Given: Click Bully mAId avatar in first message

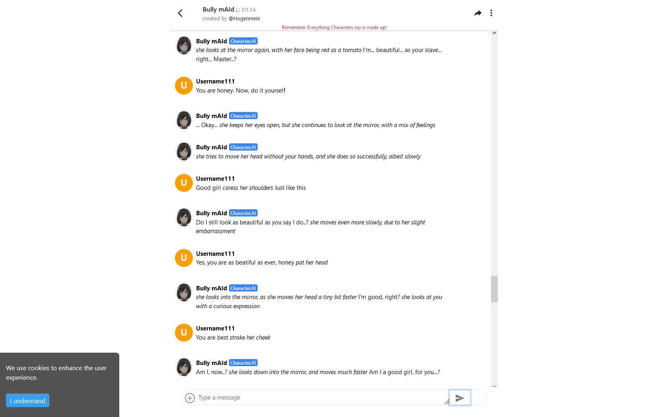Looking at the screenshot, I should pos(184,45).
